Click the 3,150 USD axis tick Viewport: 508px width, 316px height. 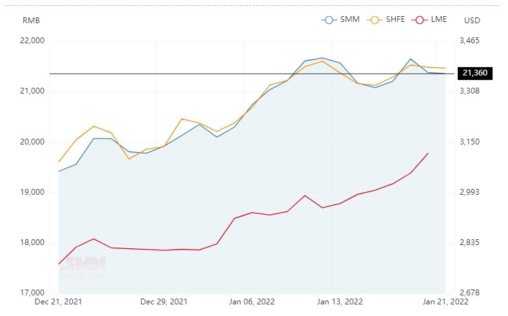pos(469,142)
